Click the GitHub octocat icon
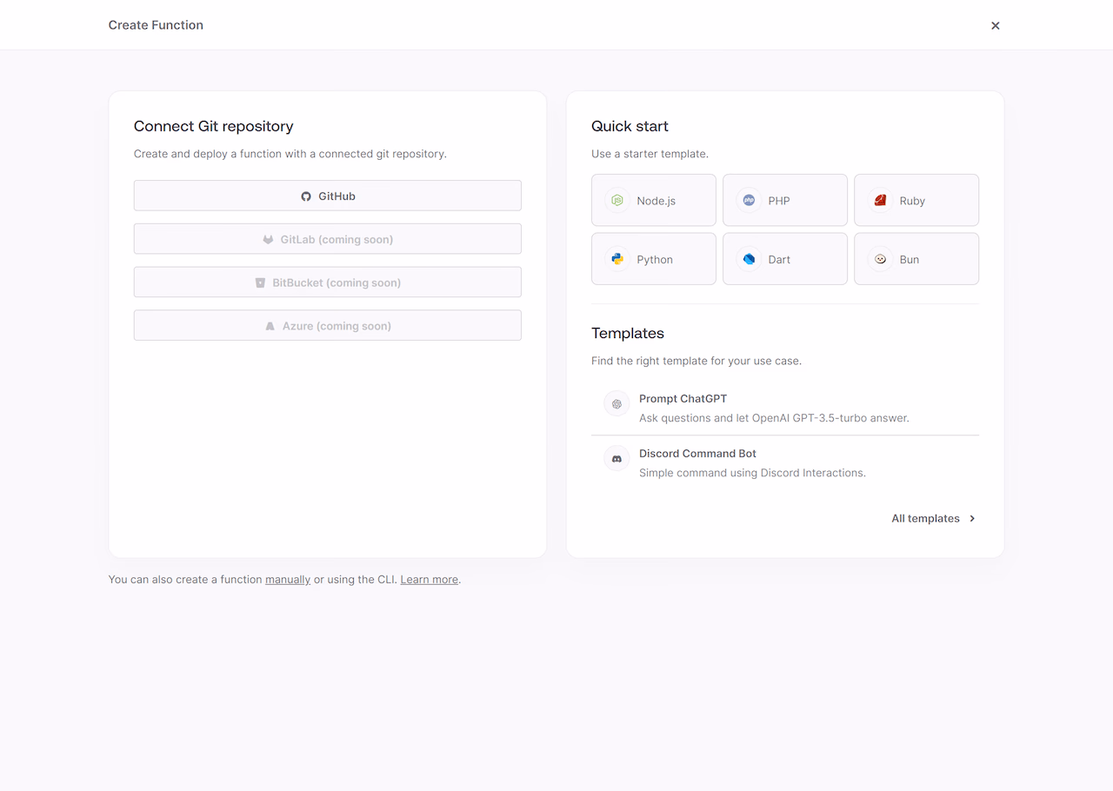1113x791 pixels. [306, 196]
